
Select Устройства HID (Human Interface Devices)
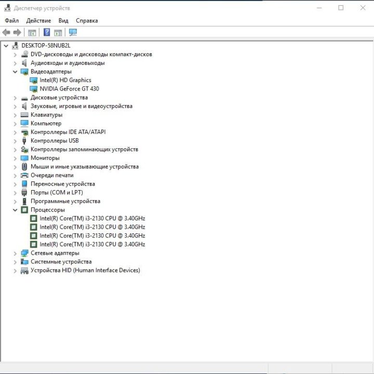(x=85, y=270)
